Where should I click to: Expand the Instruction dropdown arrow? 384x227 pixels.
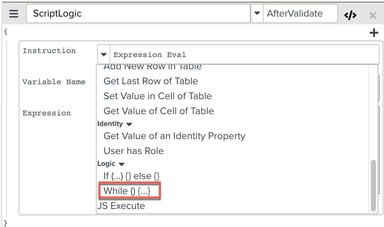coord(104,55)
